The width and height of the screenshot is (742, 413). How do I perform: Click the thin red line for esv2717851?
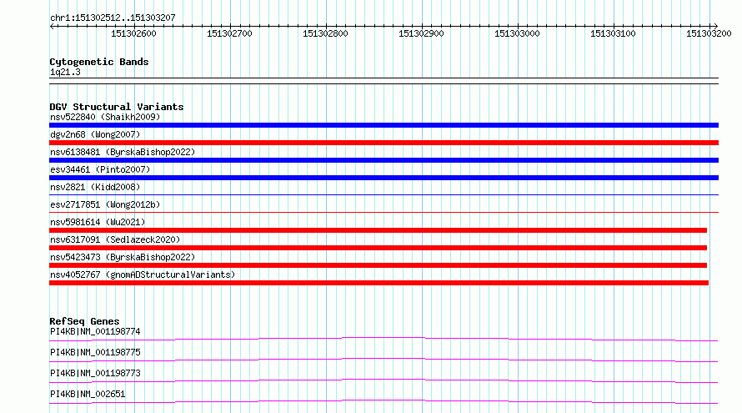coord(384,212)
